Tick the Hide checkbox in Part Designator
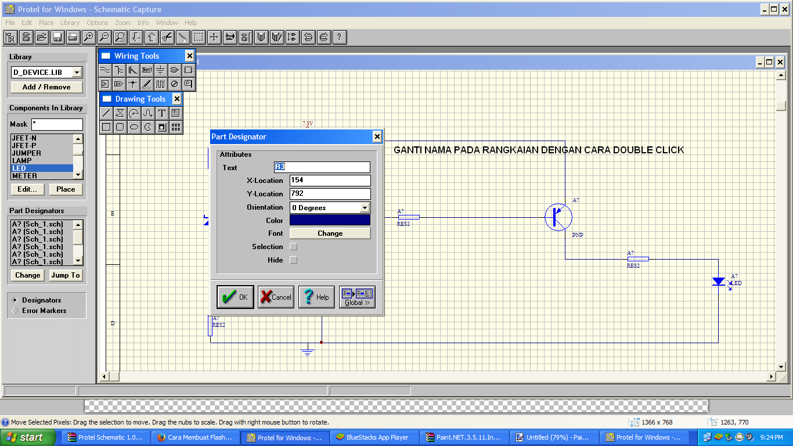Image resolution: width=793 pixels, height=446 pixels. [x=293, y=260]
